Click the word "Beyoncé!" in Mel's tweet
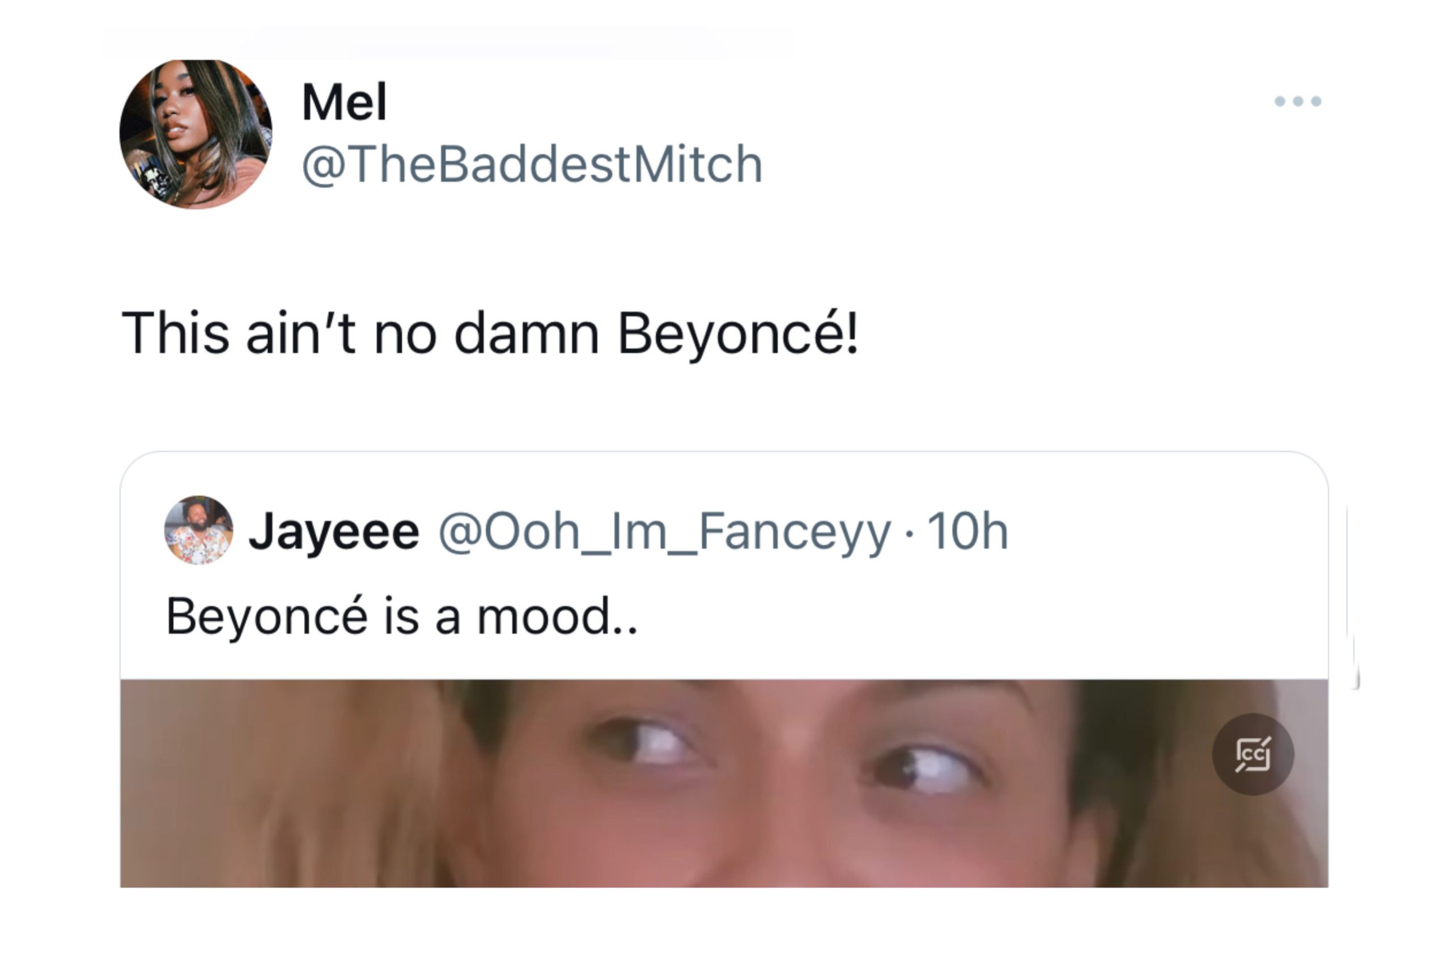Screen dimensions: 1451x968 pos(738,333)
